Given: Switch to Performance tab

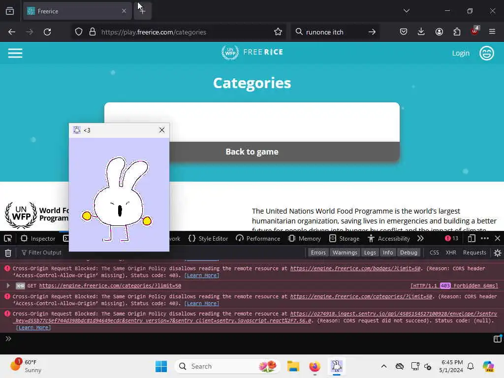Looking at the screenshot, I should (258, 239).
